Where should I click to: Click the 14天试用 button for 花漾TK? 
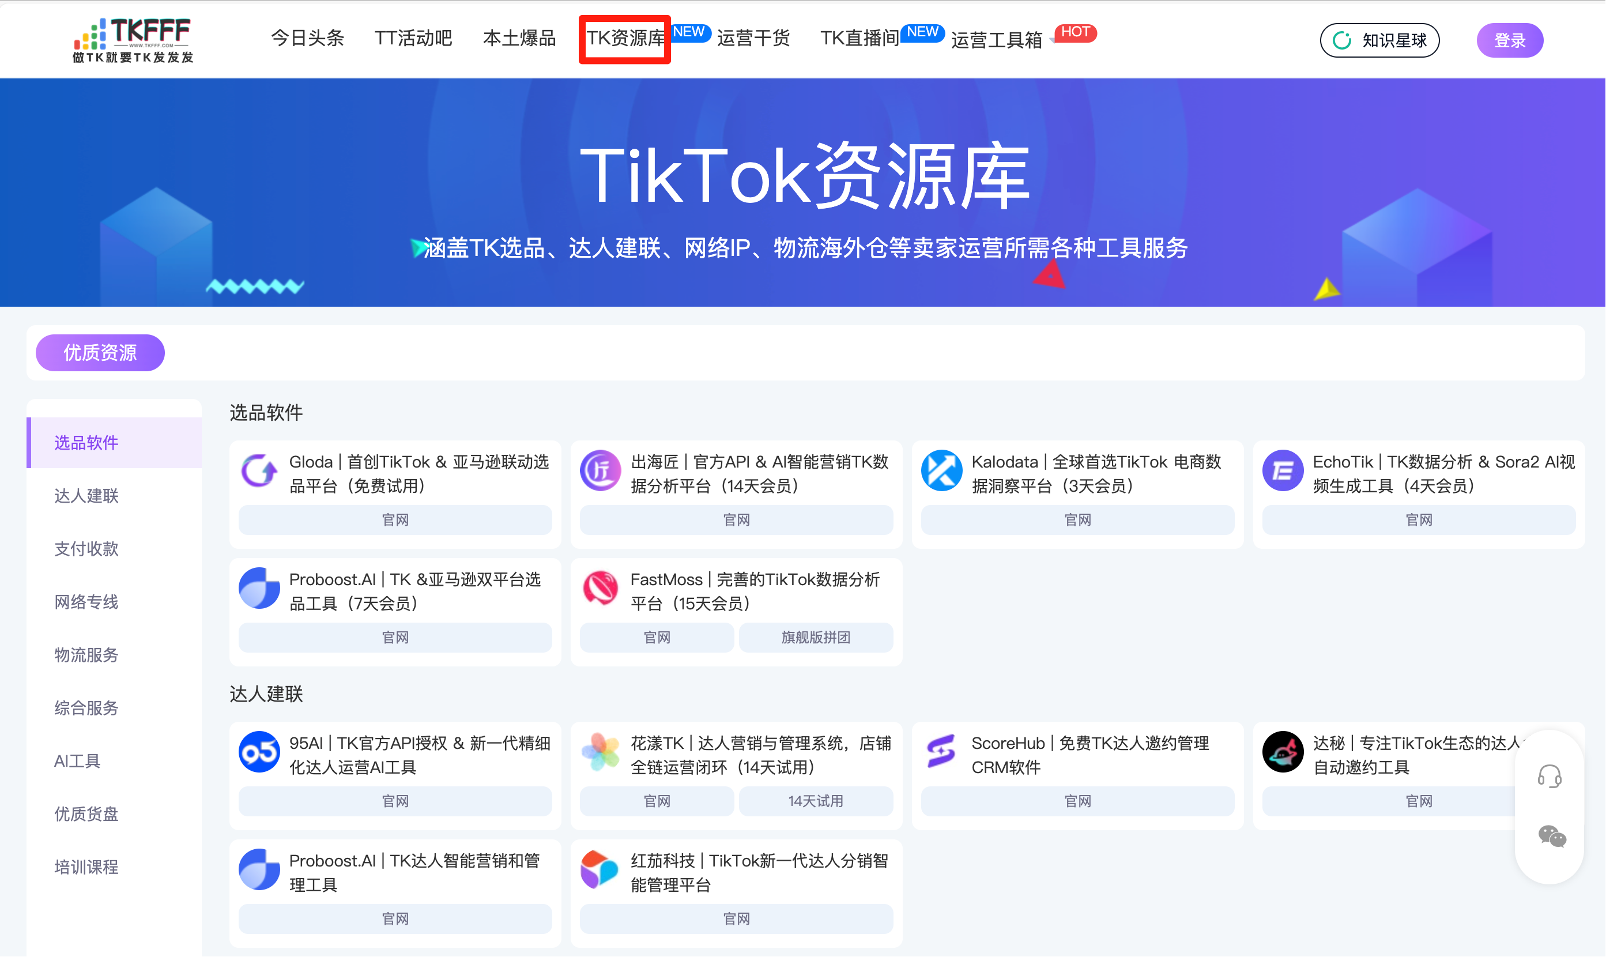(x=815, y=801)
